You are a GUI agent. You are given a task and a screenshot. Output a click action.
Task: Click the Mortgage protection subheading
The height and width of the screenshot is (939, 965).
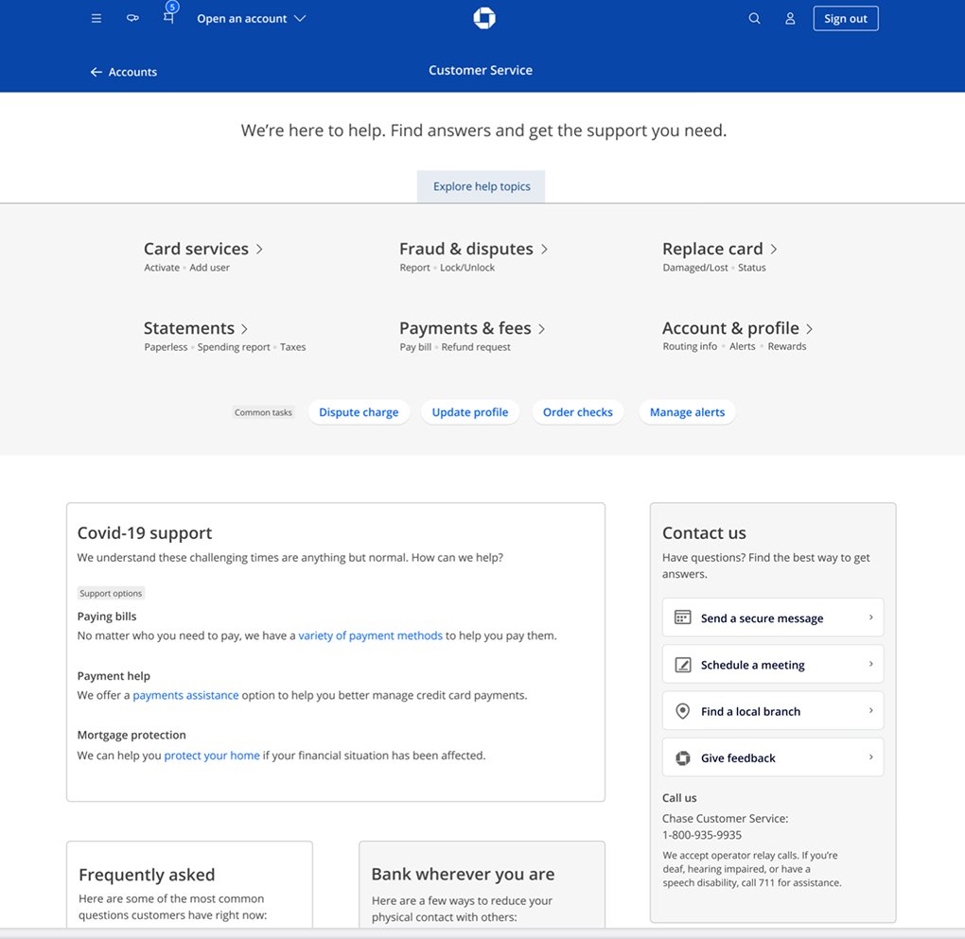coord(132,735)
